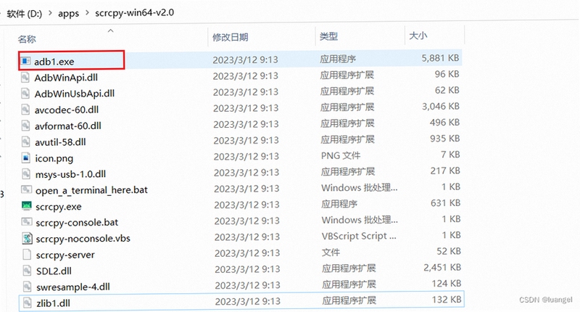The width and height of the screenshot is (580, 312).
Task: Select file name scrcpy-noconsole.vbs
Action: click(x=83, y=239)
